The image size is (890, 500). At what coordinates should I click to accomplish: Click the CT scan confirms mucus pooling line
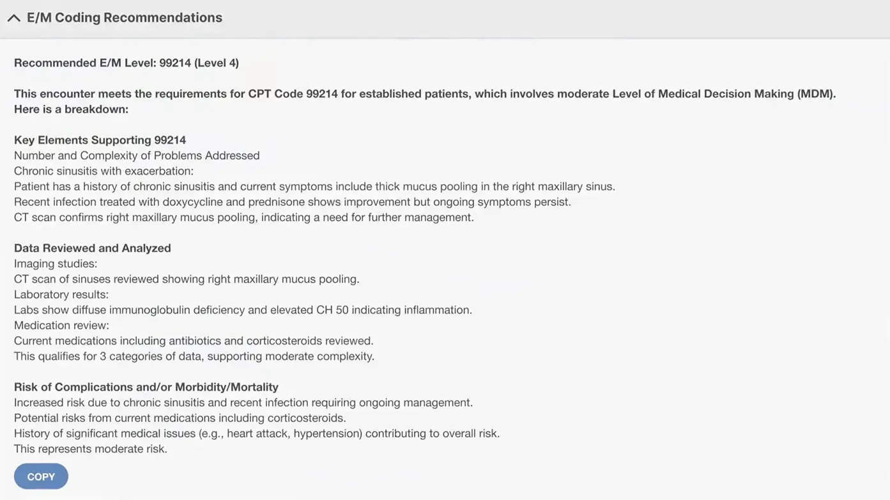[243, 217]
